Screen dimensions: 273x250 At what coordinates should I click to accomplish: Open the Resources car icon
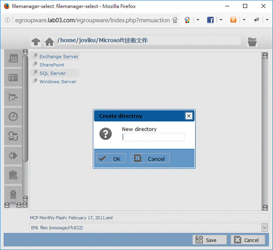[13, 136]
